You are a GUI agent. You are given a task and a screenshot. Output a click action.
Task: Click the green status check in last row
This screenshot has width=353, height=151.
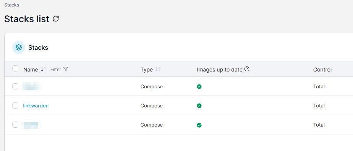pos(199,125)
